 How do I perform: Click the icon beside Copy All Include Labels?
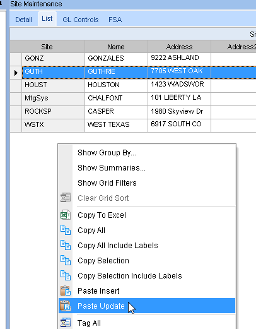click(x=66, y=245)
